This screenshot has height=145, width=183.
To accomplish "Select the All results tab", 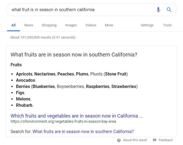I will pyautogui.click(x=14, y=25).
